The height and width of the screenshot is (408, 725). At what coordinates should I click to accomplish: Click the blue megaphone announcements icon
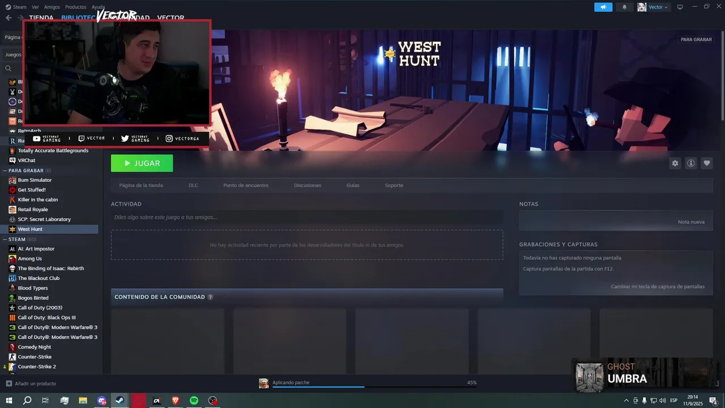pos(603,7)
